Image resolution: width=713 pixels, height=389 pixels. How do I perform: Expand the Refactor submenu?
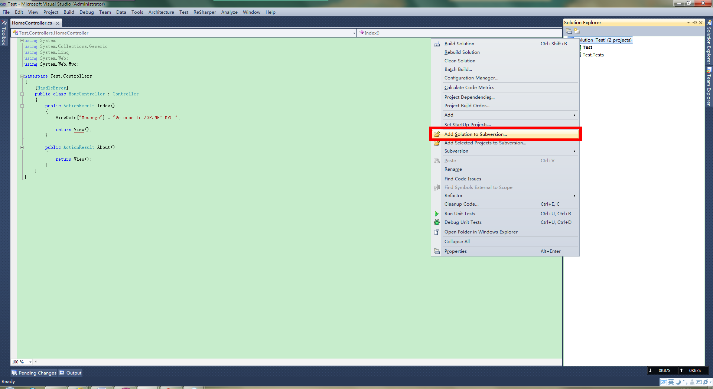[505, 196]
